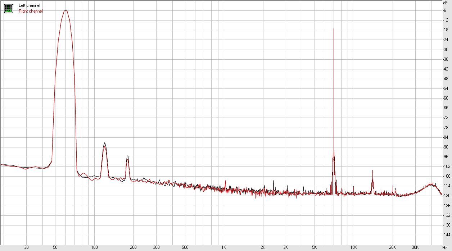The height and width of the screenshot is (251, 452).
Task: Click the -60 dB axis value
Action: pos(445,98)
